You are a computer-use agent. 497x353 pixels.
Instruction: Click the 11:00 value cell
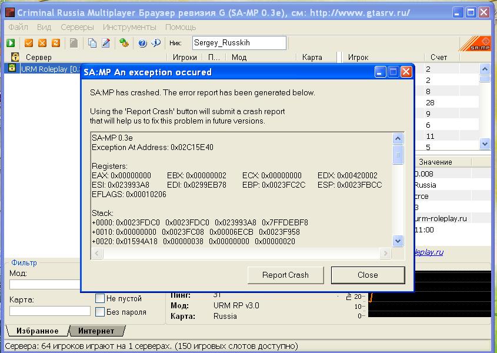click(425, 230)
